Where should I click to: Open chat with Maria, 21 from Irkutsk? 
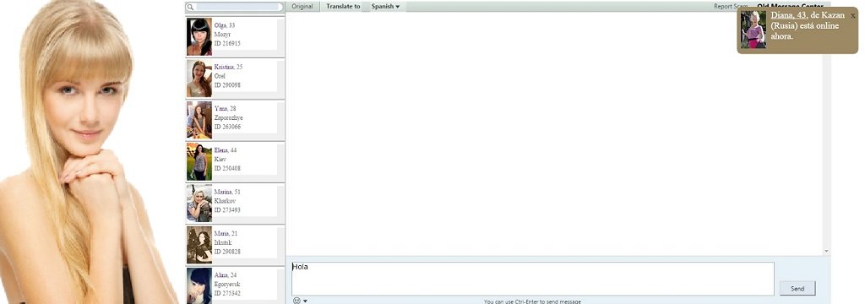tap(235, 245)
